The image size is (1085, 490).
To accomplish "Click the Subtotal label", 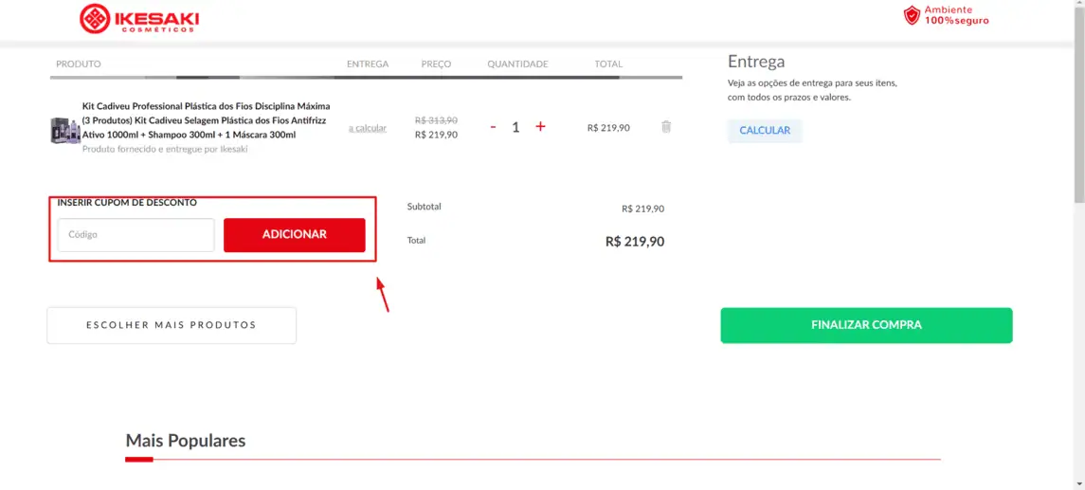I will pos(425,207).
